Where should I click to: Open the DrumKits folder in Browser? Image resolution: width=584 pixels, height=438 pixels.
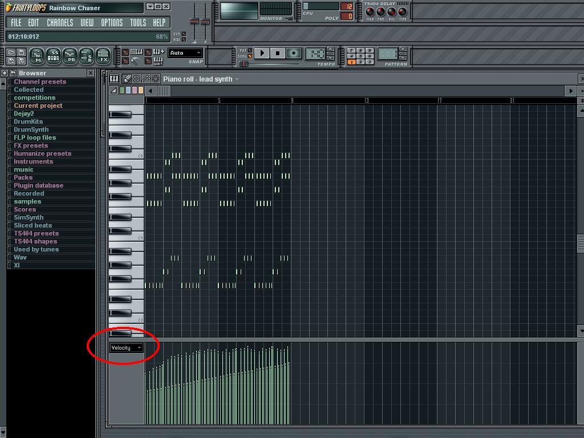29,121
